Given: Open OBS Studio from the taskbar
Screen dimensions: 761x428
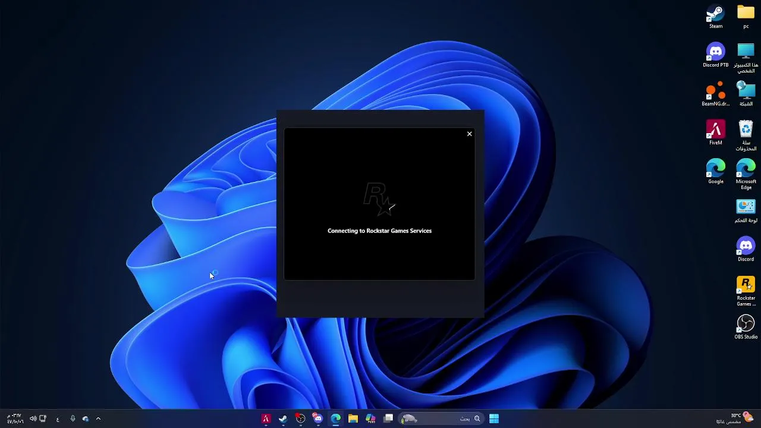Looking at the screenshot, I should pos(300,419).
